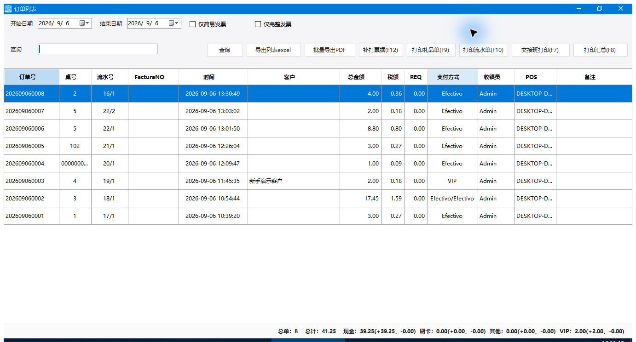Viewport: 636px width, 342px height.
Task: Sort by 订单号 column header
Action: [x=32, y=77]
